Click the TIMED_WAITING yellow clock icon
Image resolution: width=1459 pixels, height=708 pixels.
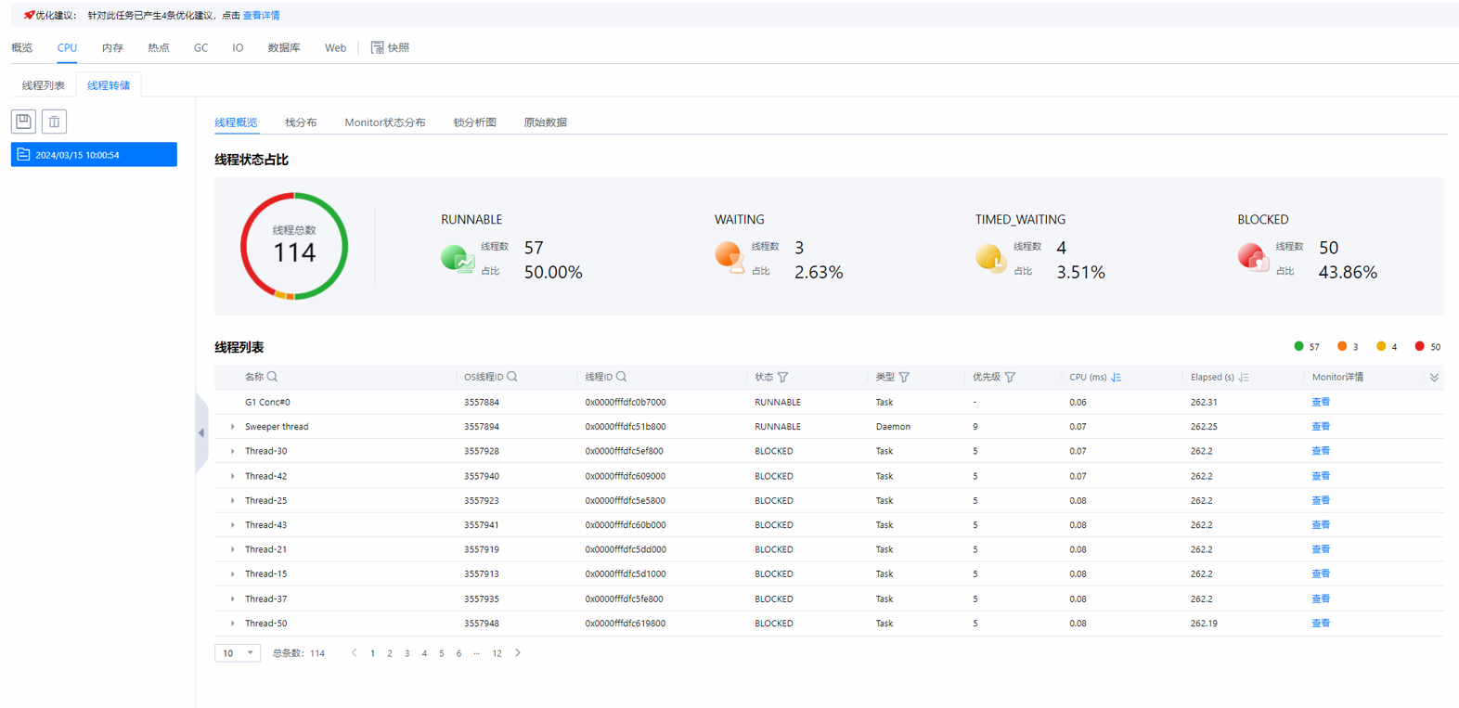[x=991, y=258]
